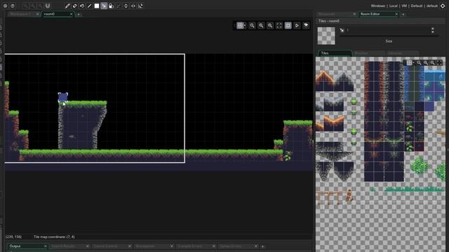
Task: Toggle the highlighted view button in canvas toolbar
Action: (x=288, y=25)
